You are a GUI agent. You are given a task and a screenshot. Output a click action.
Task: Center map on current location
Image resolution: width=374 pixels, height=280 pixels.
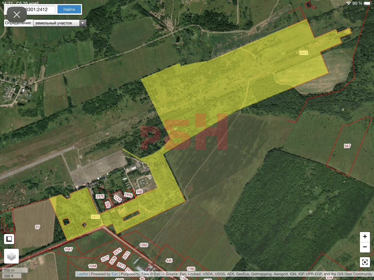365,262
